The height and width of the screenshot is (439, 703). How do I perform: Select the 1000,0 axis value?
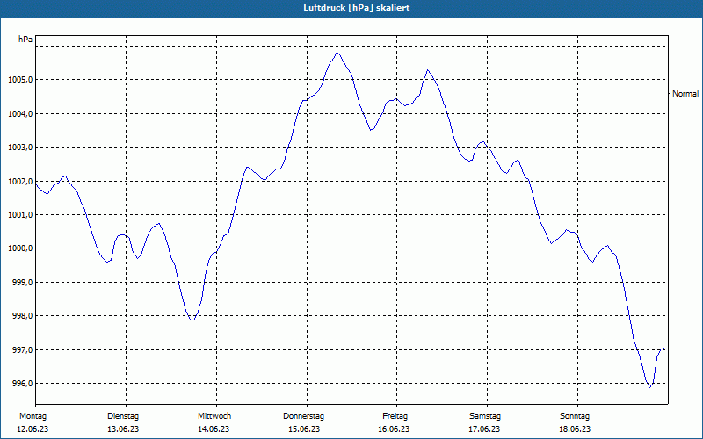click(x=20, y=248)
